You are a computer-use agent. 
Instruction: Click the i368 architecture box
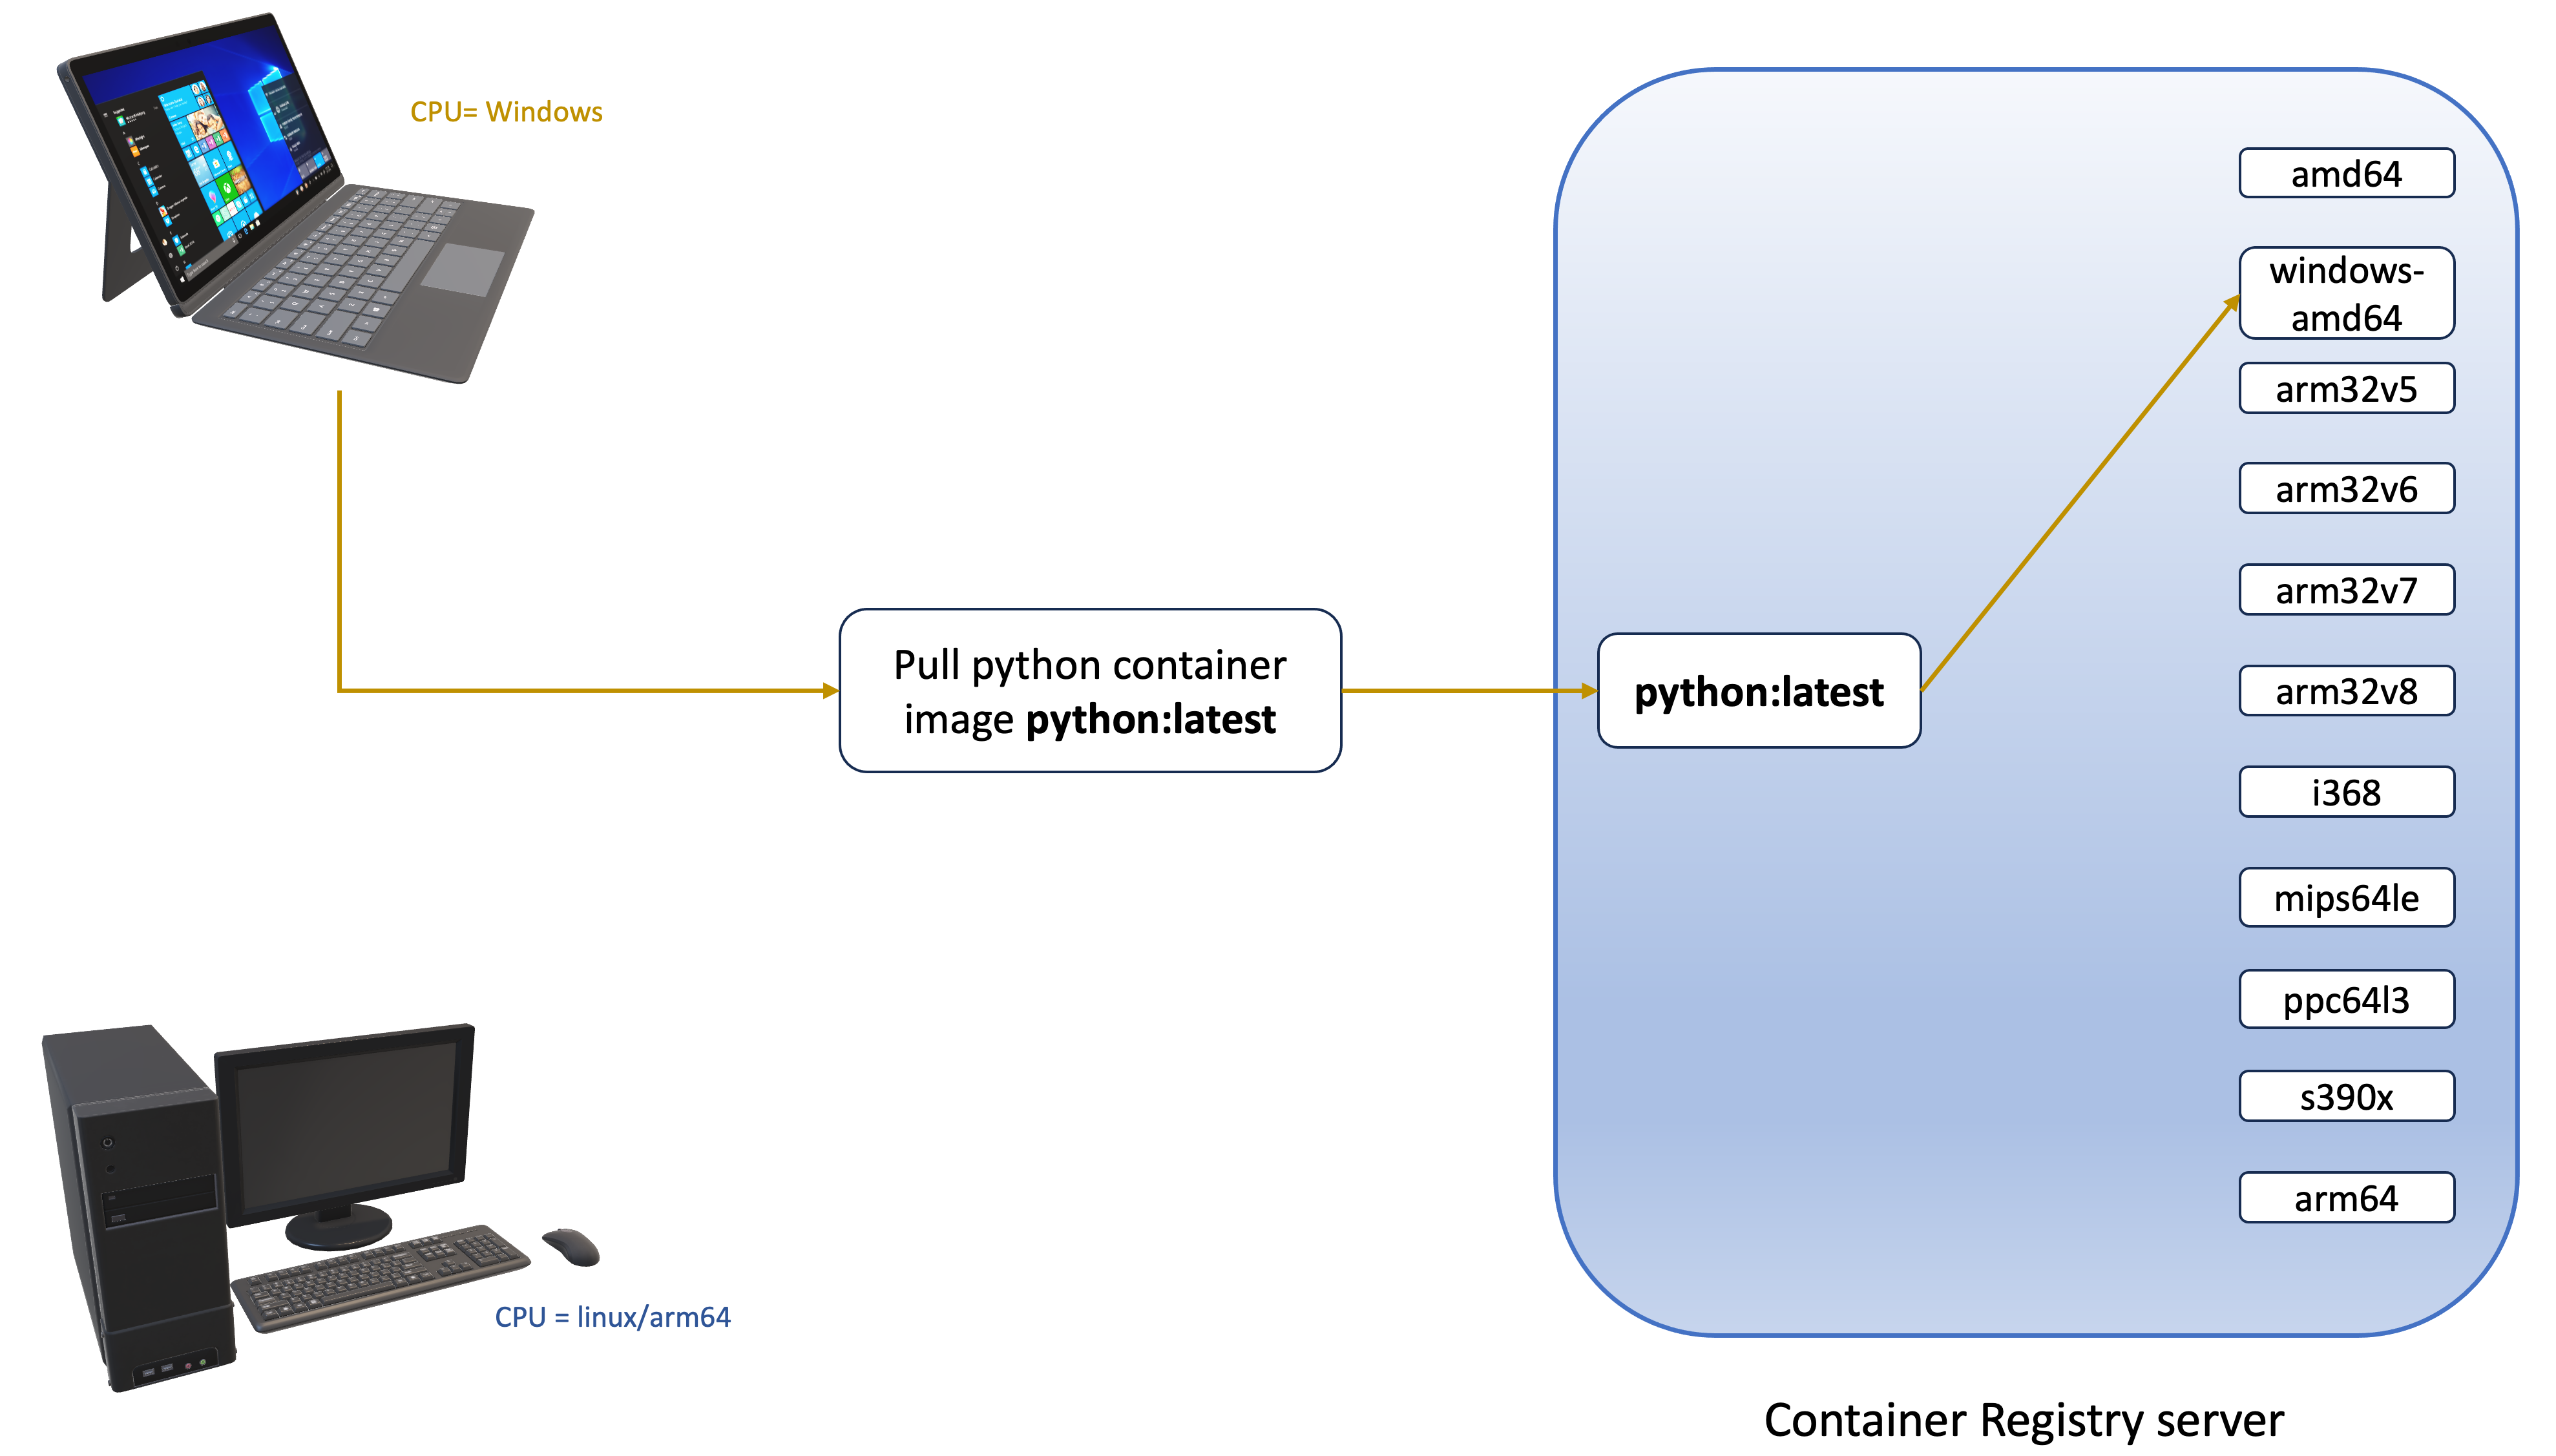coord(2346,793)
